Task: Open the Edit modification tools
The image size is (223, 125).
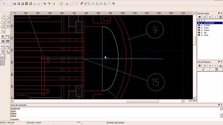Action: (3, 47)
